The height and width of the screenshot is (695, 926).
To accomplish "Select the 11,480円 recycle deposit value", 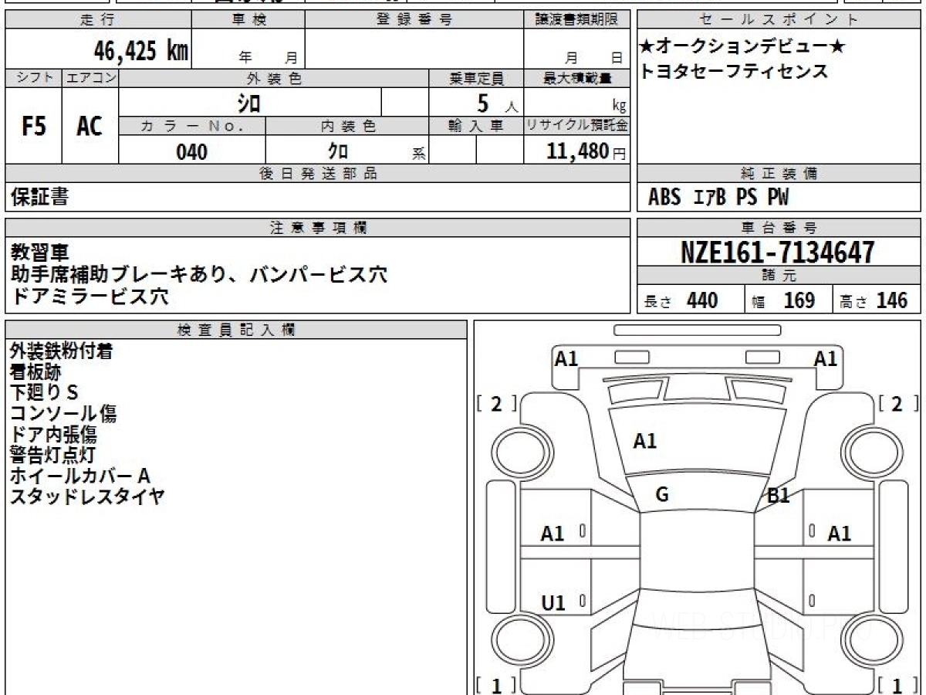I will pos(586,151).
